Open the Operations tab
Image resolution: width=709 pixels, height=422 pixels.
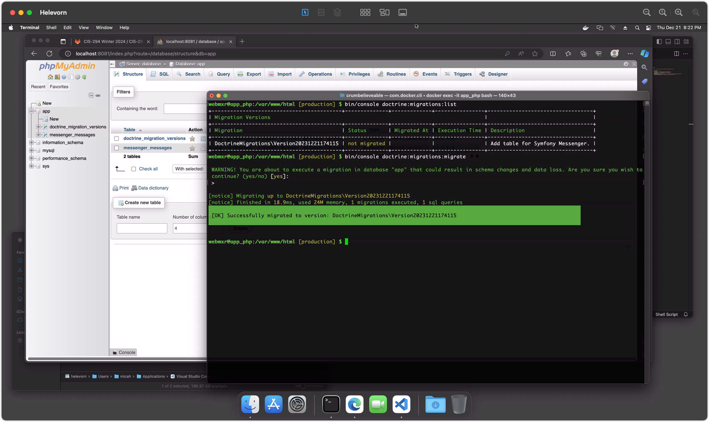click(319, 74)
